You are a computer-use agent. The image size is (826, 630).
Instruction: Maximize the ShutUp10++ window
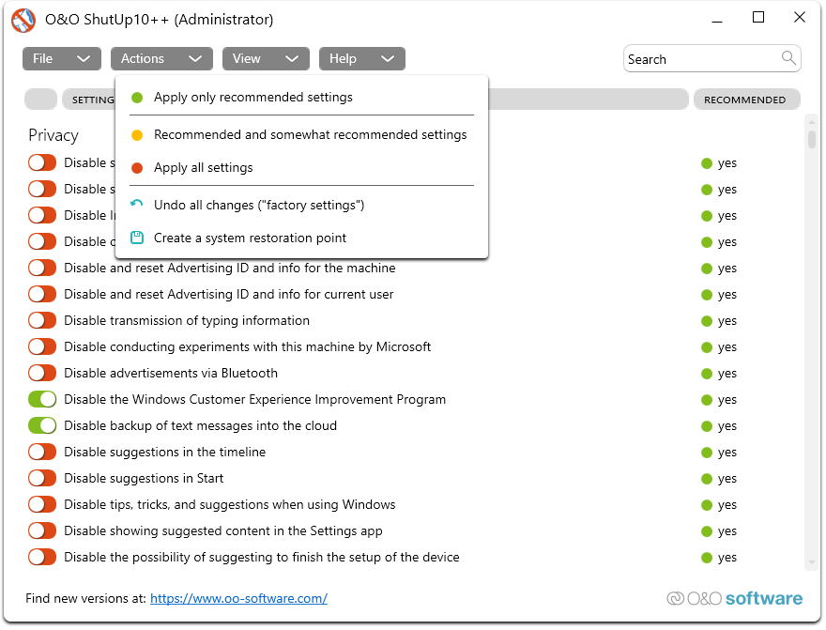pyautogui.click(x=758, y=18)
